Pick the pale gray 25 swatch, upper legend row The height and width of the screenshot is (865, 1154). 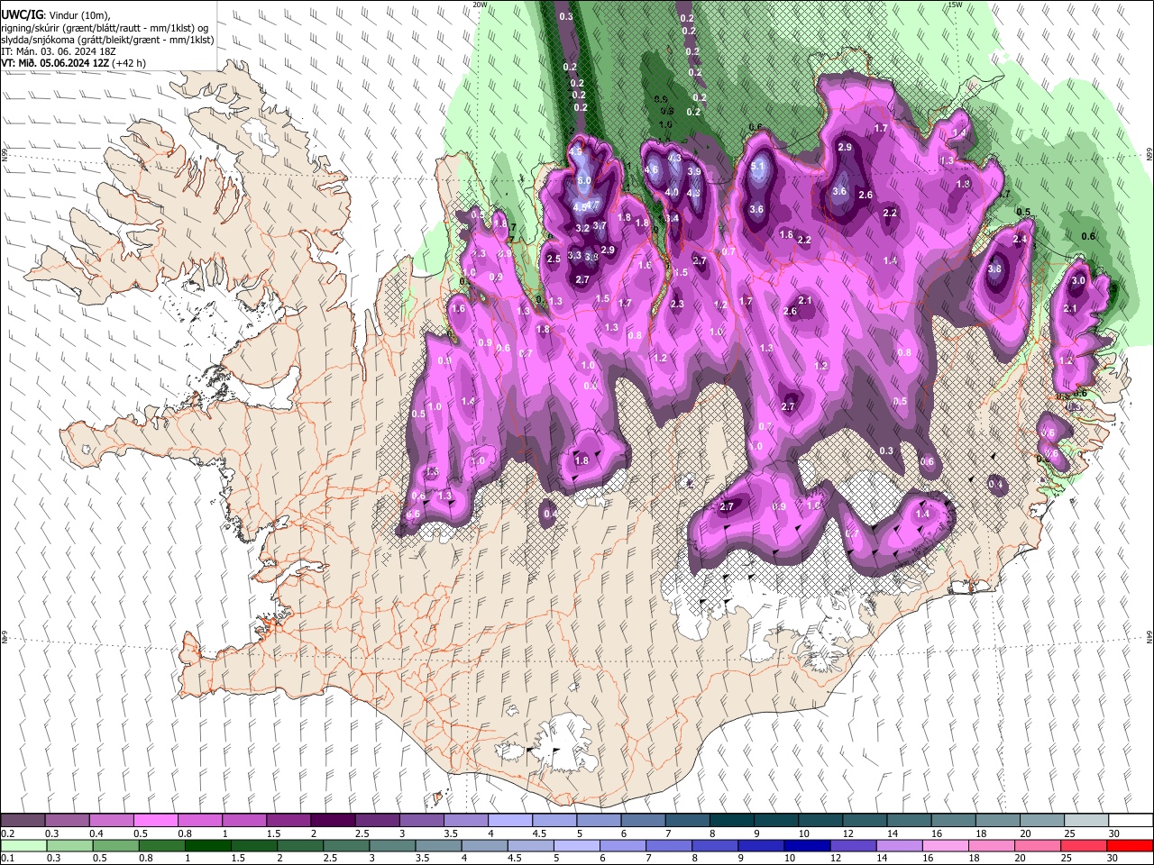coord(1085,821)
